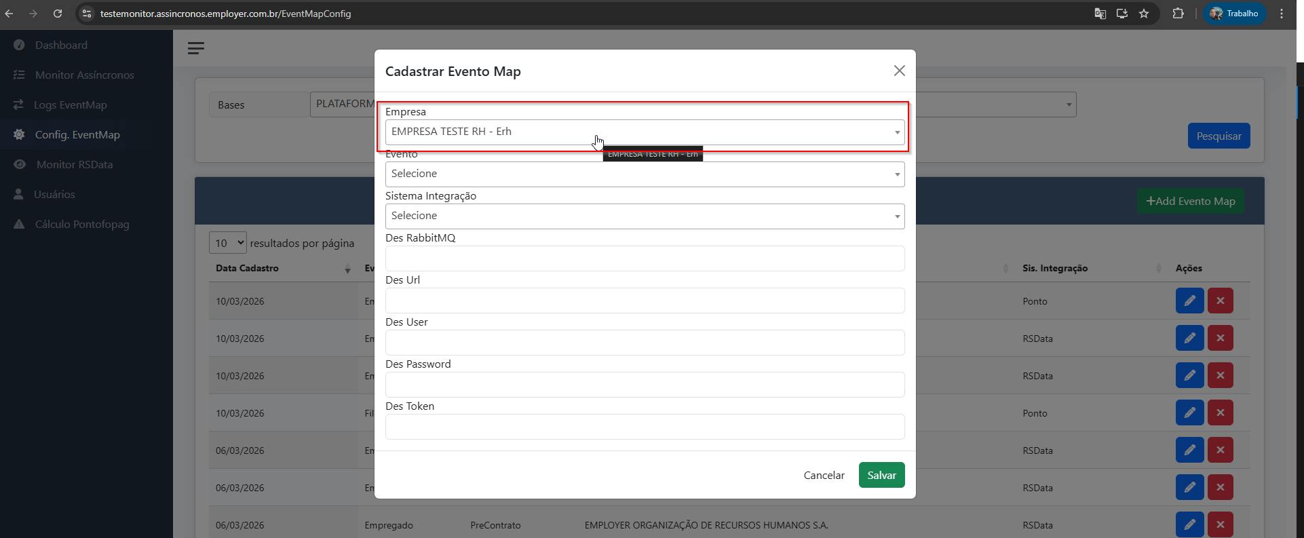Open the browser extensions puzzle icon
The height and width of the screenshot is (538, 1304).
point(1178,14)
